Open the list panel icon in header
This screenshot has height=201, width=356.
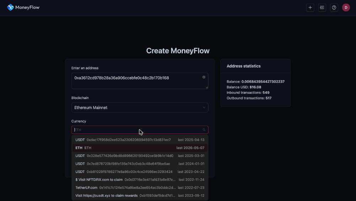point(322,7)
